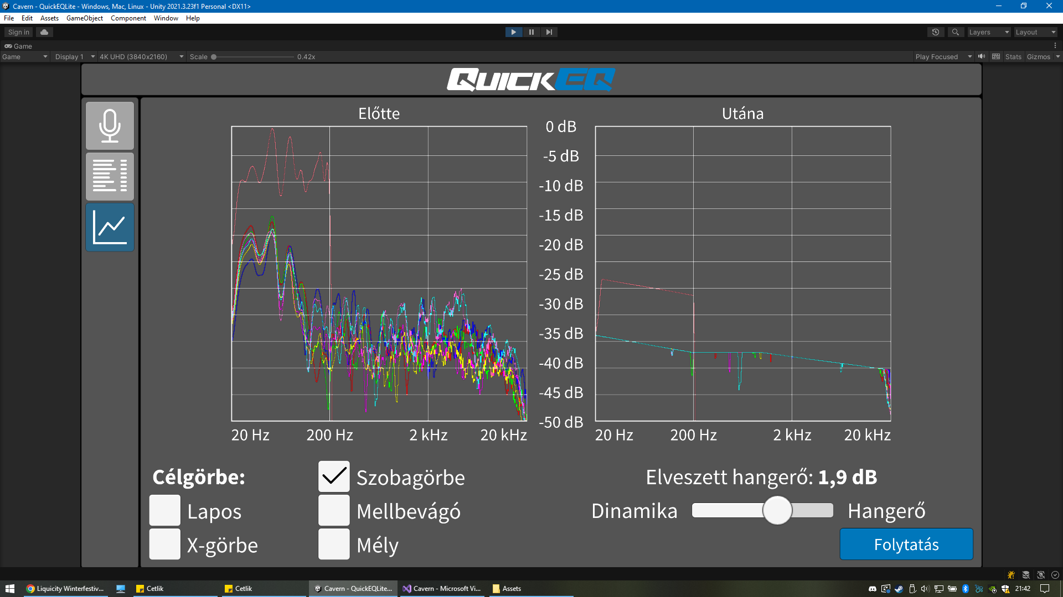1063x597 pixels.
Task: Switch to Cavern Microsoft Visual Studio window
Action: pyautogui.click(x=442, y=589)
